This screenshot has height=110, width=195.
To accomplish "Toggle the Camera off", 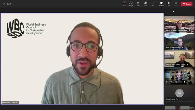I will pos(162,4).
